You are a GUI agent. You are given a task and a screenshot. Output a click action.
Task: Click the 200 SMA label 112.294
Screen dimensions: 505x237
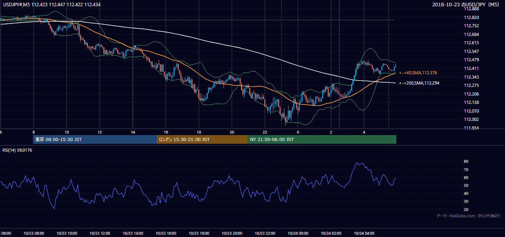coord(419,83)
